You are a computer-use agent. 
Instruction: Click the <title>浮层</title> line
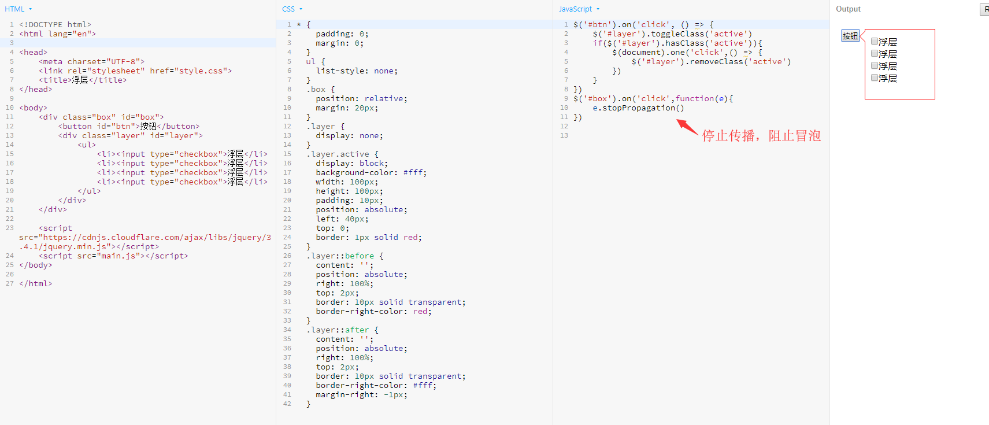(83, 80)
